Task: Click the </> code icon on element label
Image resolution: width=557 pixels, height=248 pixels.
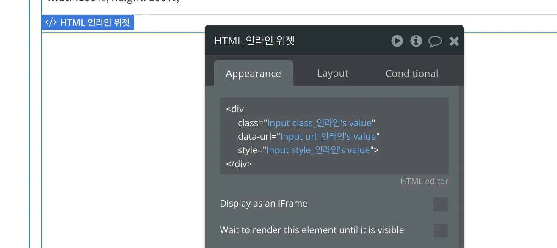Action: (51, 22)
